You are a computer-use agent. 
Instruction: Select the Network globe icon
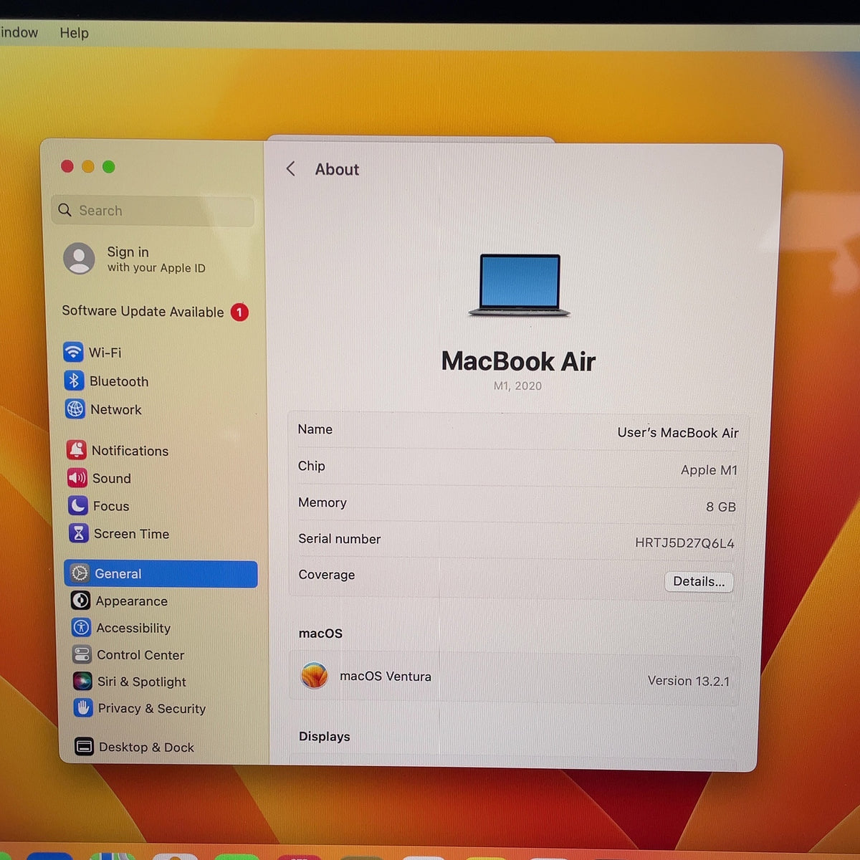pyautogui.click(x=75, y=408)
